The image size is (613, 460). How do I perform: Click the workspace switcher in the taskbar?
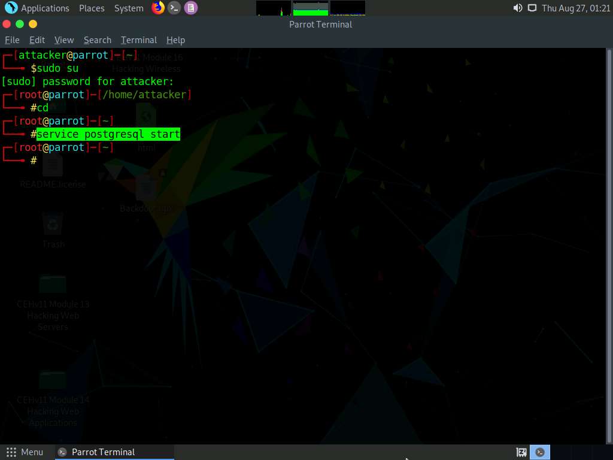520,452
